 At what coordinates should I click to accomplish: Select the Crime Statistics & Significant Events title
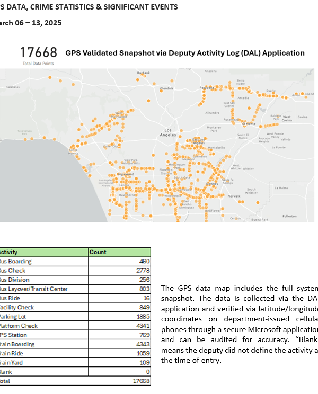click(89, 7)
